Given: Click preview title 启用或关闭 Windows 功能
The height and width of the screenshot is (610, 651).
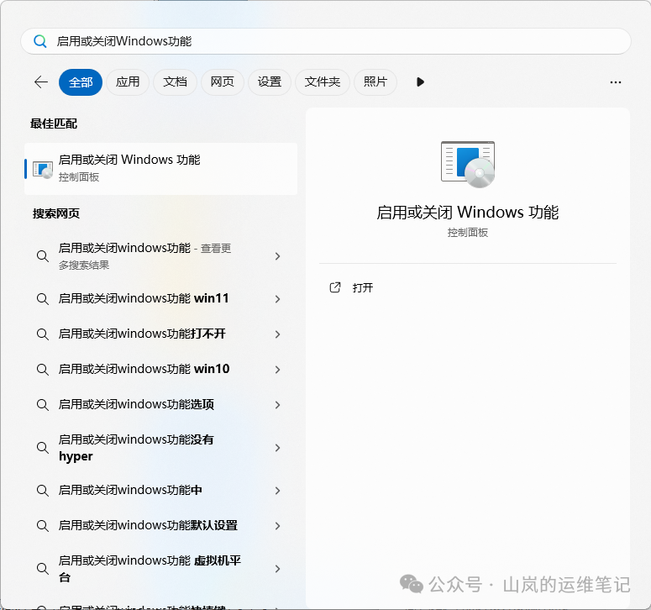Looking at the screenshot, I should click(468, 213).
